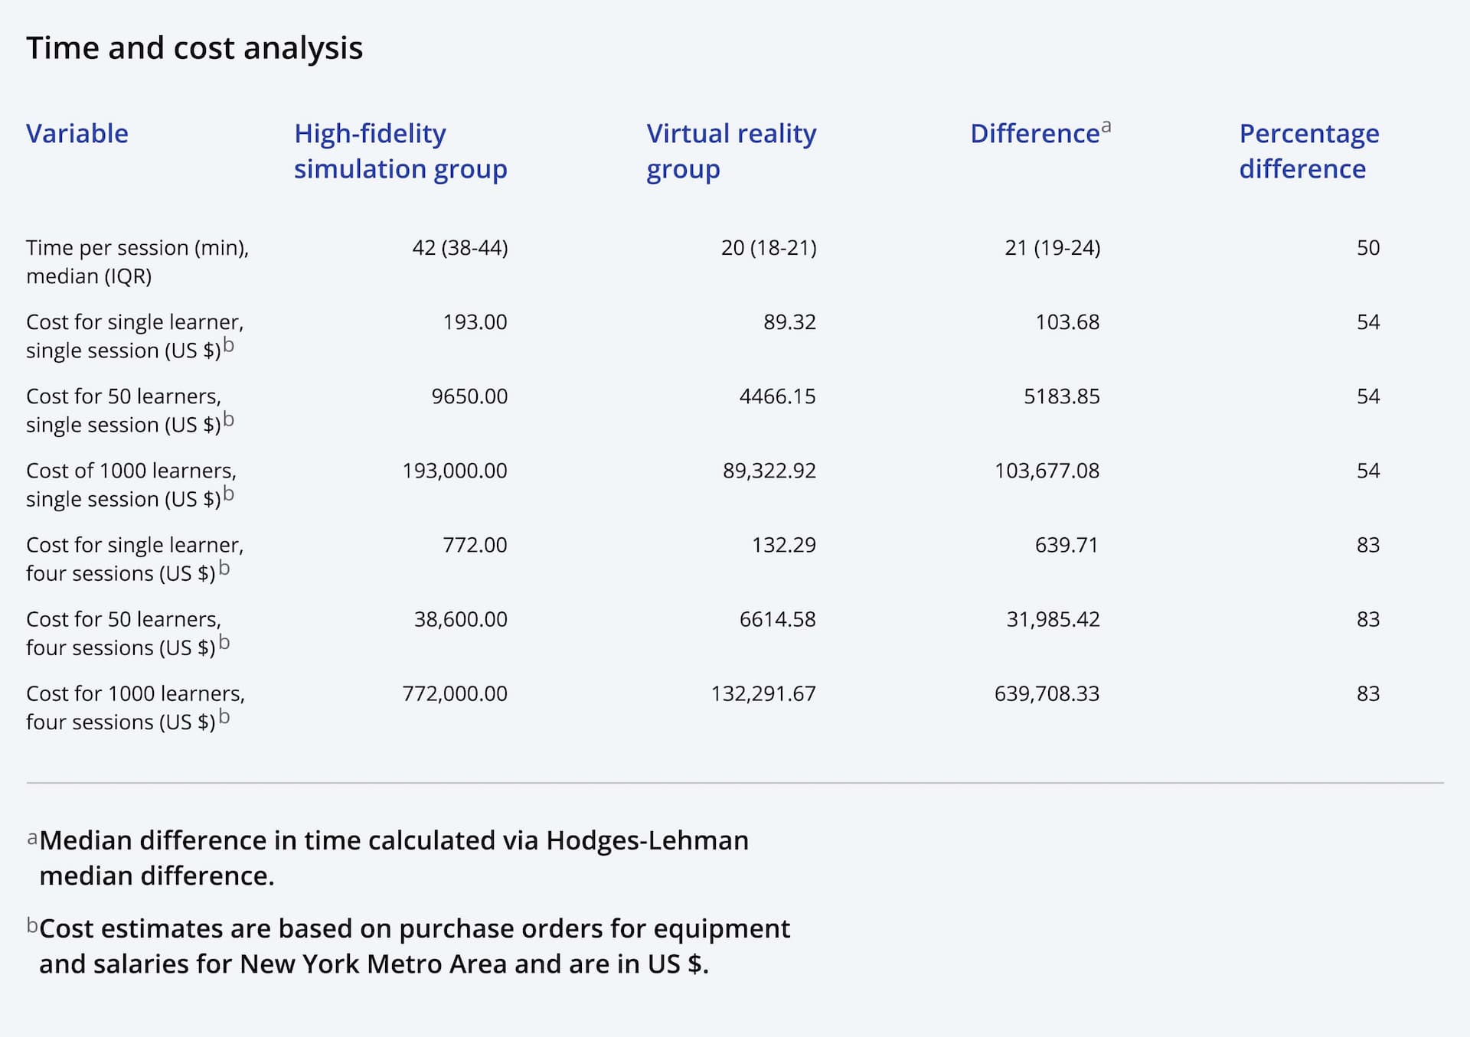The height and width of the screenshot is (1037, 1470).
Task: Click the New York Metro Area cost footnote
Action: [x=409, y=946]
